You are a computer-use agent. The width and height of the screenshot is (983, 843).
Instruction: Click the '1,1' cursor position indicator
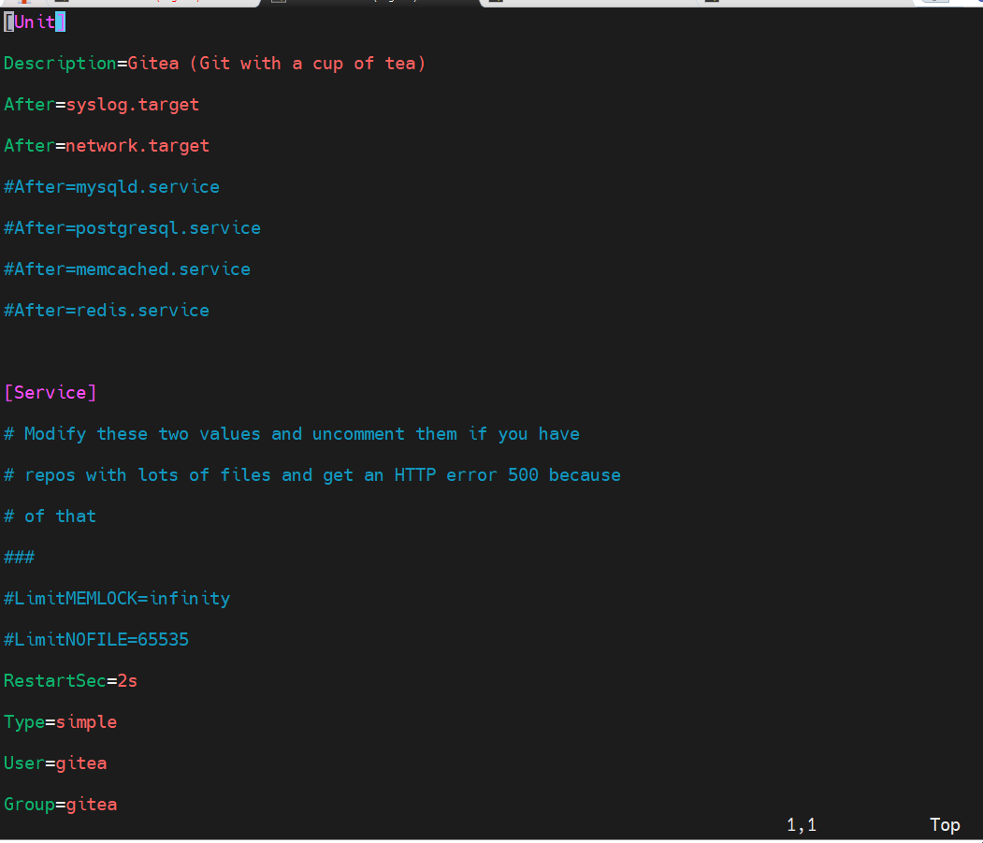point(802,825)
